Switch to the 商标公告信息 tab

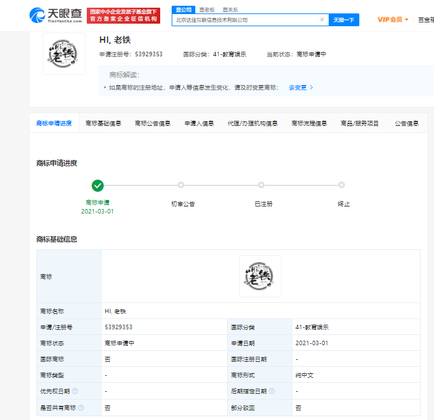(153, 123)
